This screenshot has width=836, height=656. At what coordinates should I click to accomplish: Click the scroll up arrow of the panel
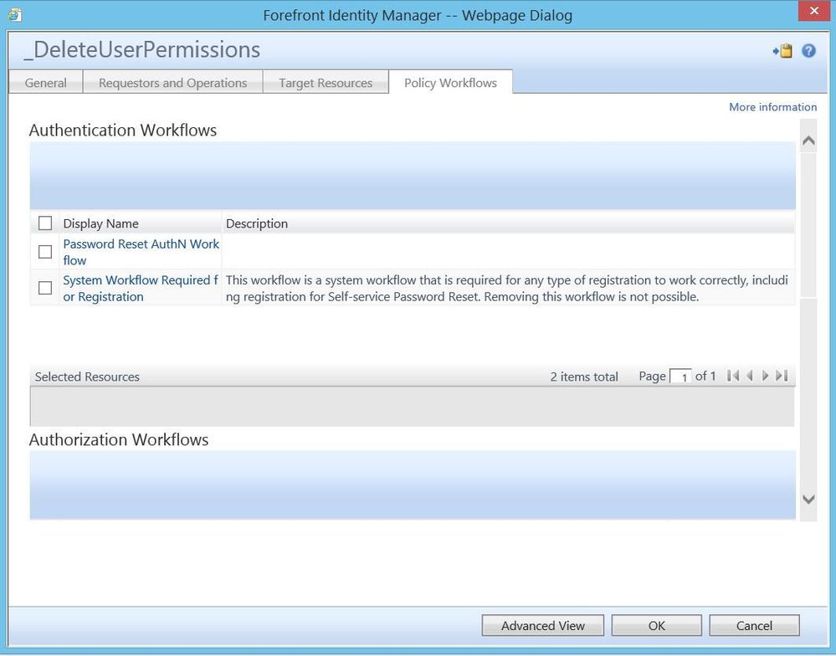tap(808, 141)
